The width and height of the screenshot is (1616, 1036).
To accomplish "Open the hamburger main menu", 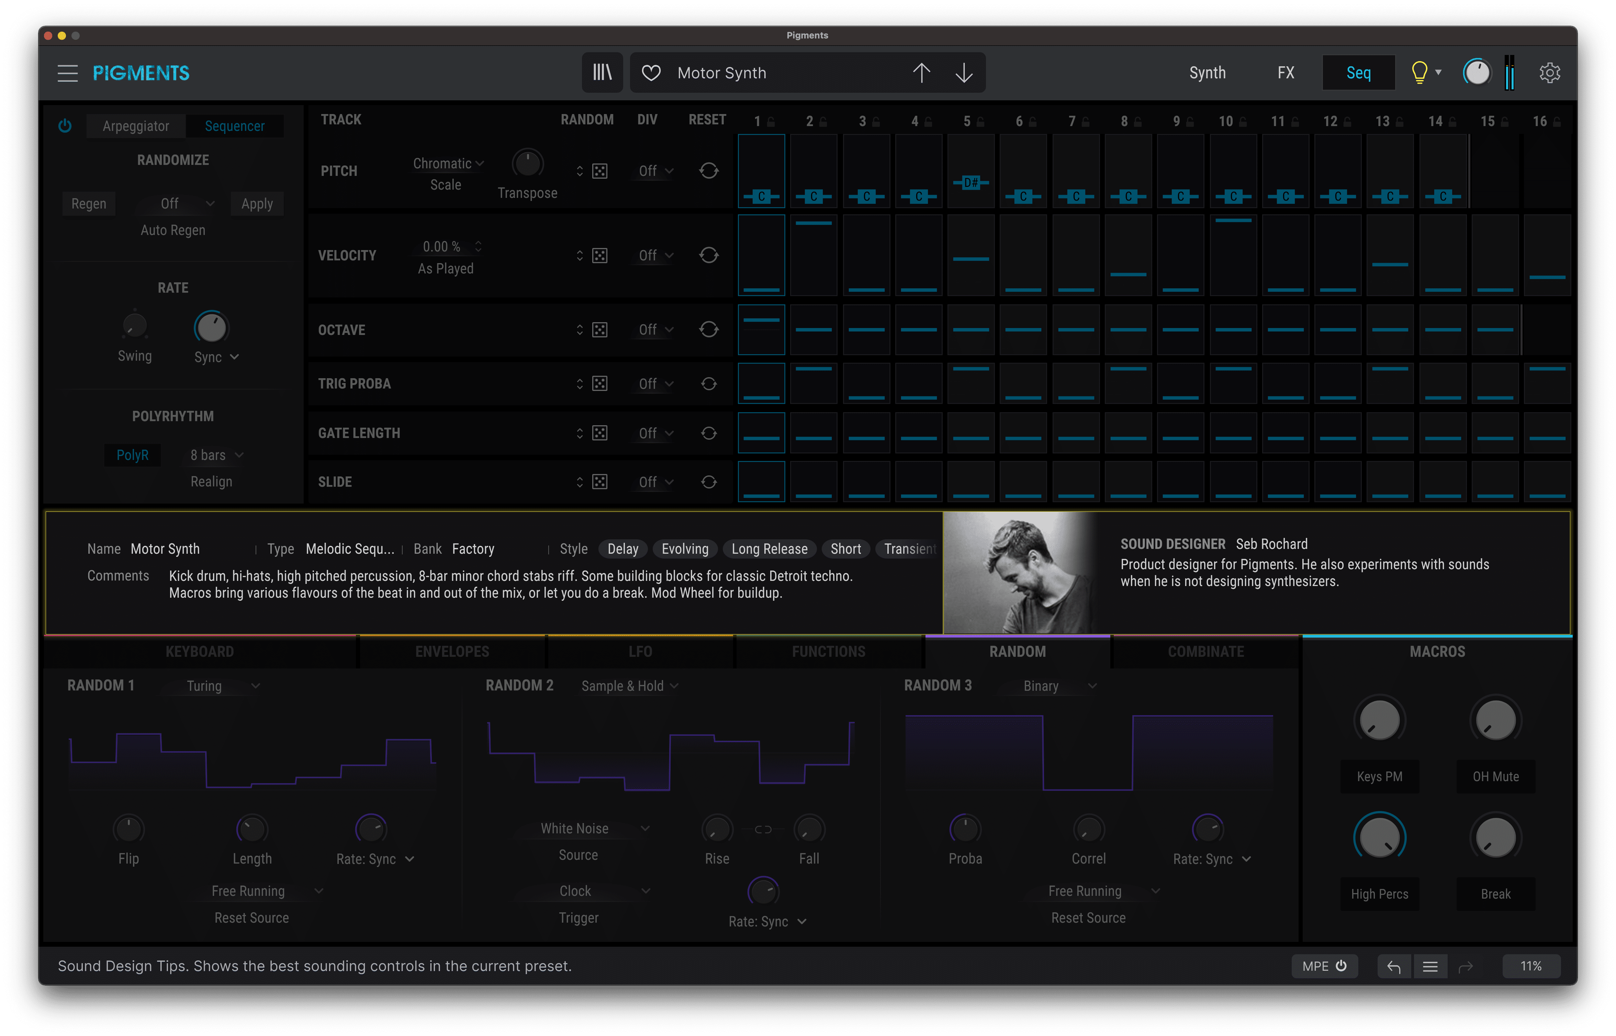I will point(67,73).
